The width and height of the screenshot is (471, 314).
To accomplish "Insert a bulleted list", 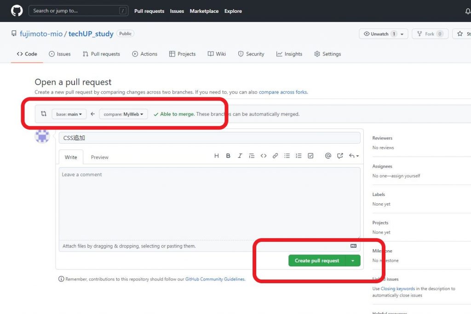I will point(287,156).
